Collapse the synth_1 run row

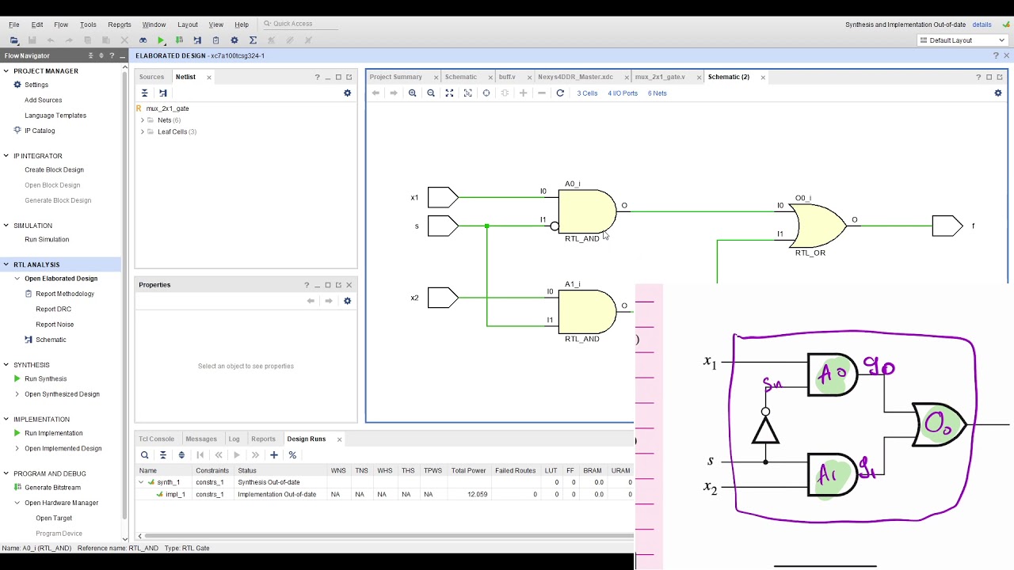[x=141, y=482]
